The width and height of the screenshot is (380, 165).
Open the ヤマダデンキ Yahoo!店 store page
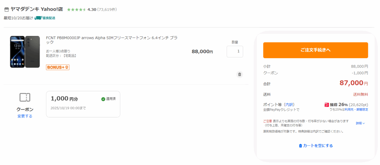(x=37, y=9)
